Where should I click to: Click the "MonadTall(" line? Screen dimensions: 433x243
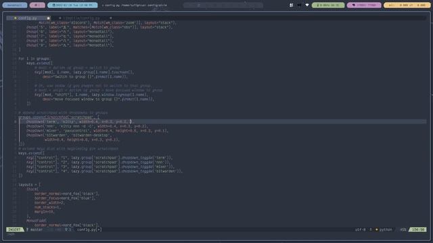click(x=37, y=221)
